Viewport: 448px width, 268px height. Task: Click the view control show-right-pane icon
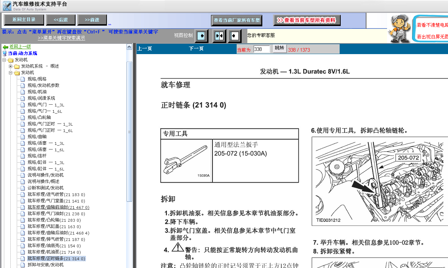202,36
